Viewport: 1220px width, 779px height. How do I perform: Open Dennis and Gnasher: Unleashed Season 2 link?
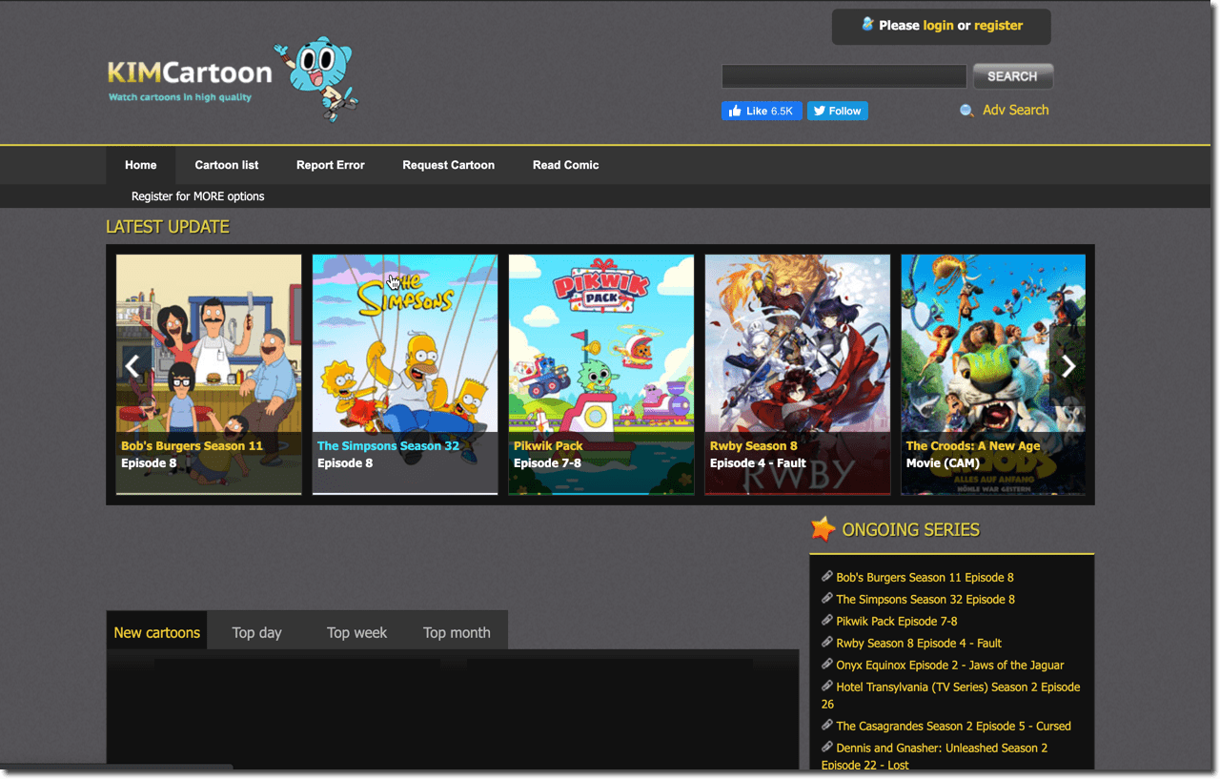[x=934, y=756]
